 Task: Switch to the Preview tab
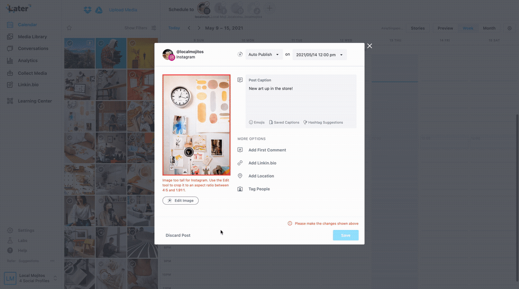pyautogui.click(x=445, y=28)
